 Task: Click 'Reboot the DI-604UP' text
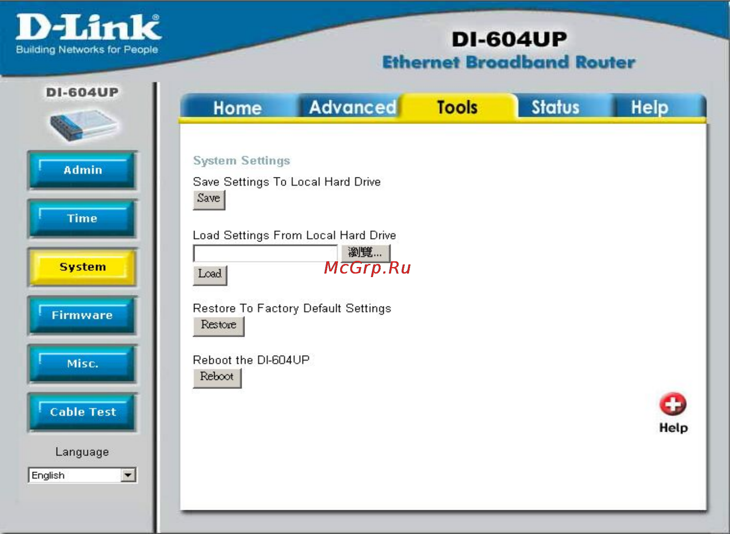pos(251,360)
